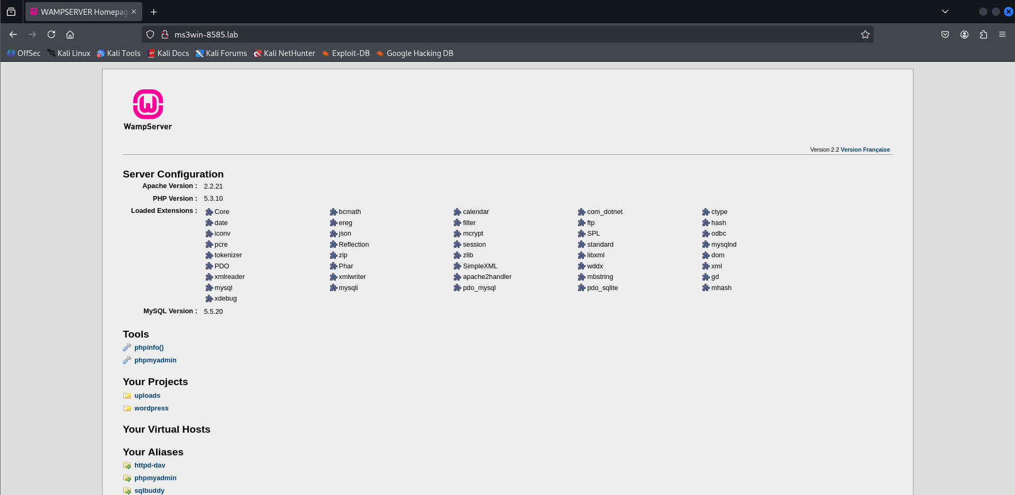Click the SimpleXML extension text

coord(480,266)
